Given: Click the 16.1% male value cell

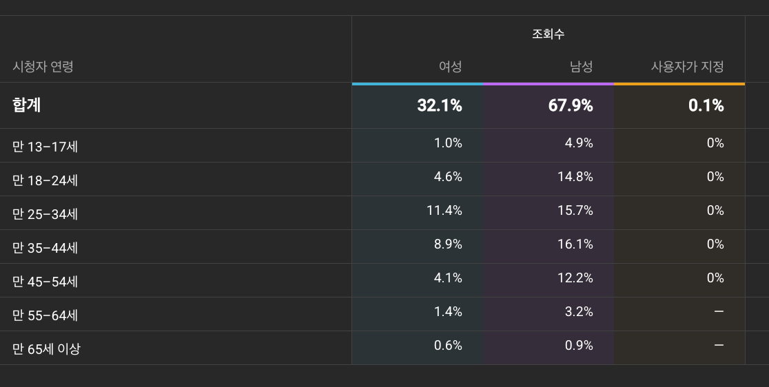Looking at the screenshot, I should click(x=575, y=244).
